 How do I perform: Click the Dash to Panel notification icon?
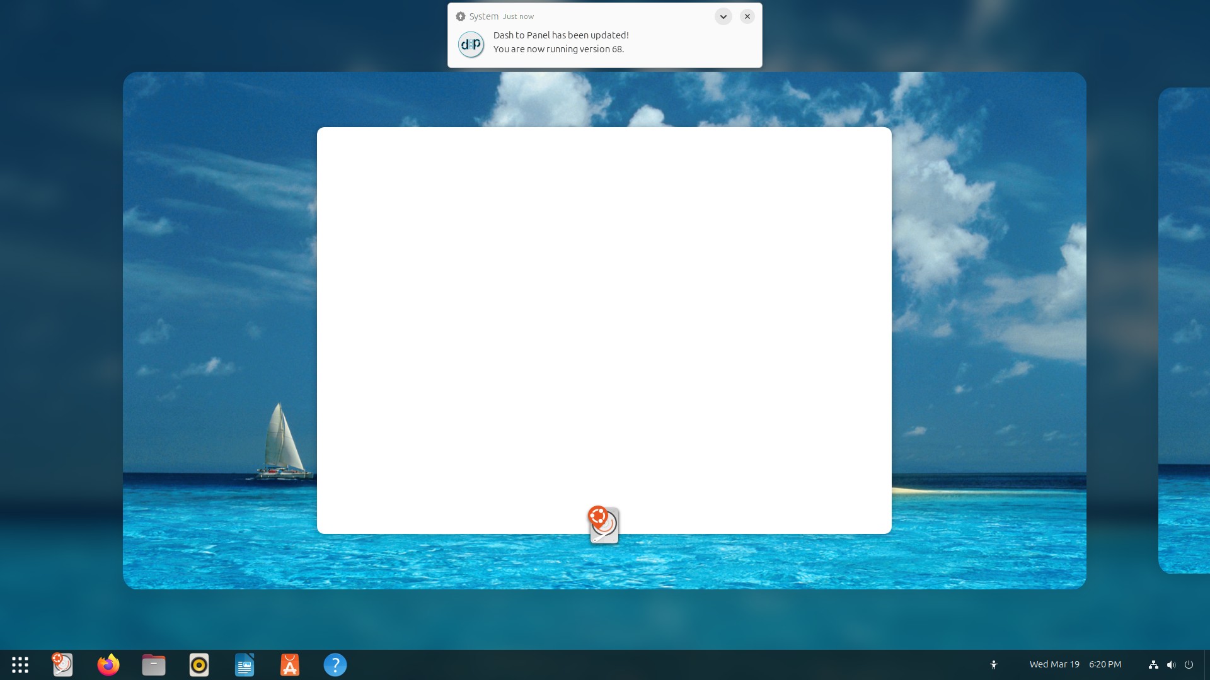pos(471,44)
